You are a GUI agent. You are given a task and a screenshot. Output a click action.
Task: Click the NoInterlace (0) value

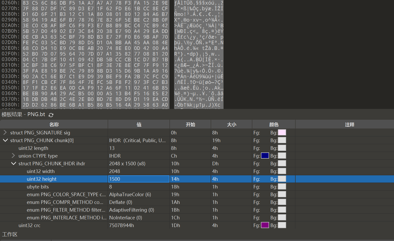(x=126, y=218)
